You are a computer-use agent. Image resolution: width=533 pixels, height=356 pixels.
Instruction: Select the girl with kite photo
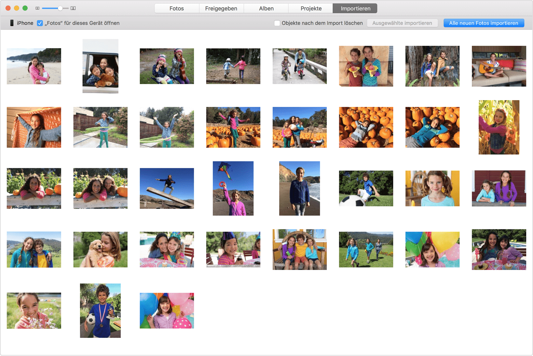[233, 188]
